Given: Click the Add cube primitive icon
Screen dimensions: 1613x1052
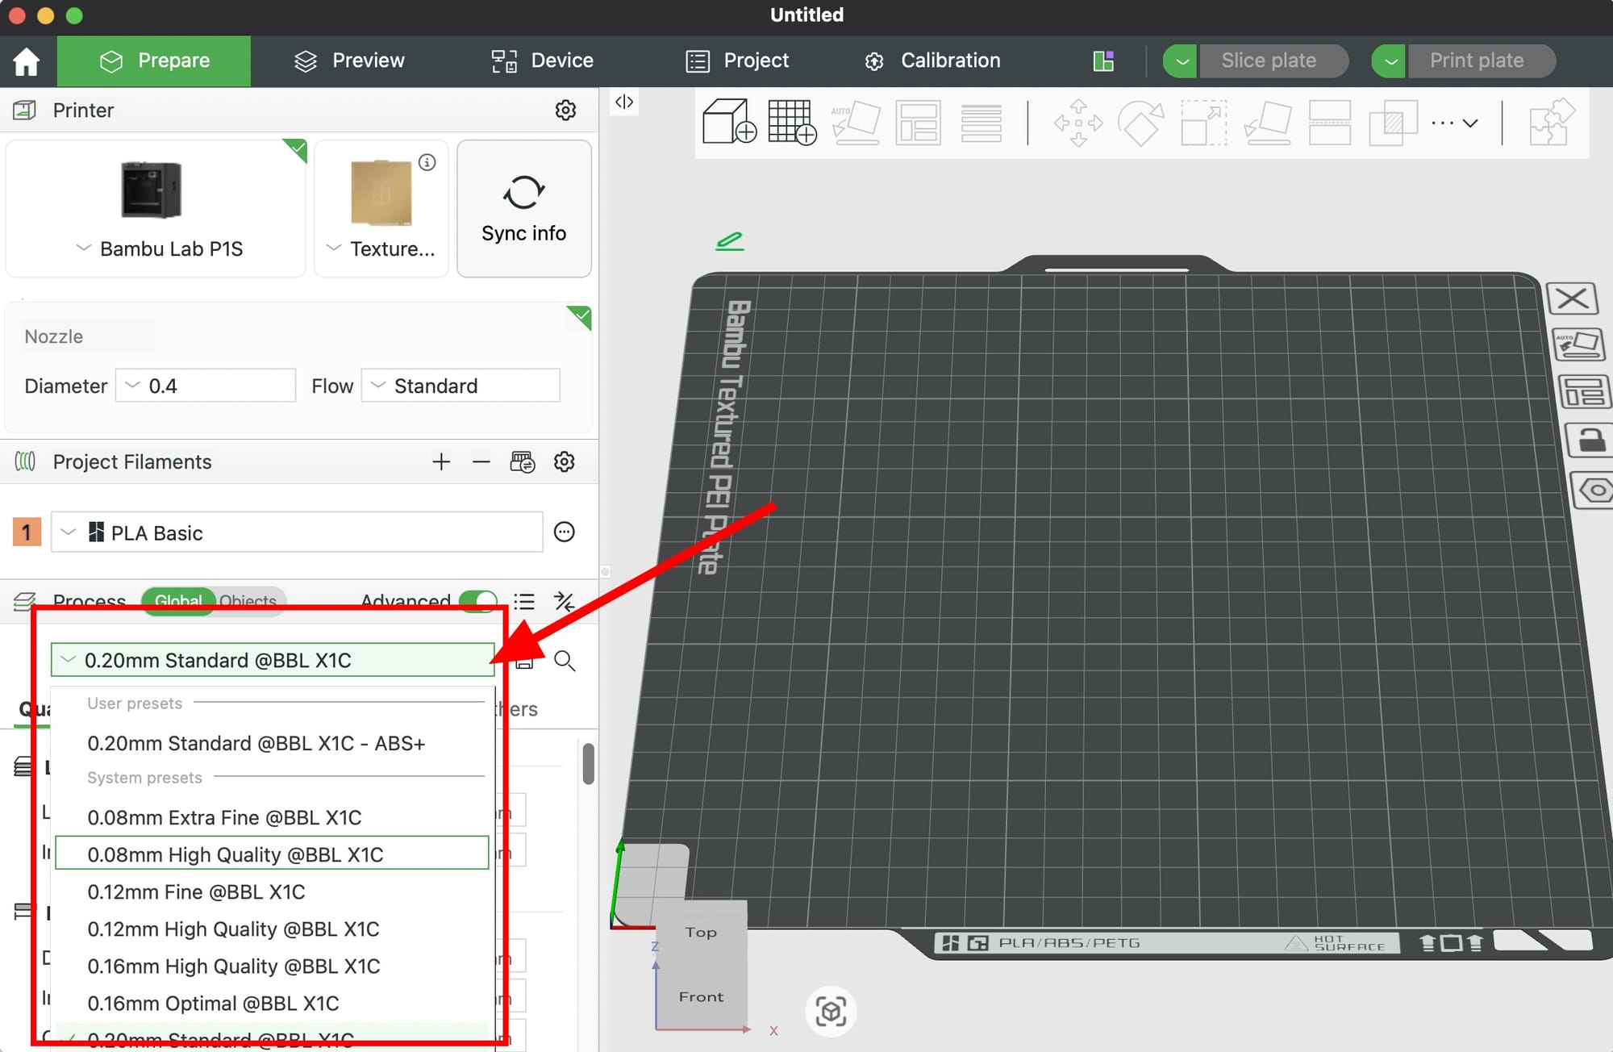Looking at the screenshot, I should coord(728,122).
